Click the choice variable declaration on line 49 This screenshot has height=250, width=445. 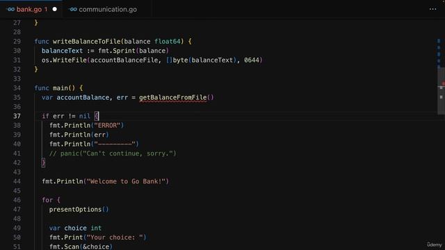(x=75, y=228)
